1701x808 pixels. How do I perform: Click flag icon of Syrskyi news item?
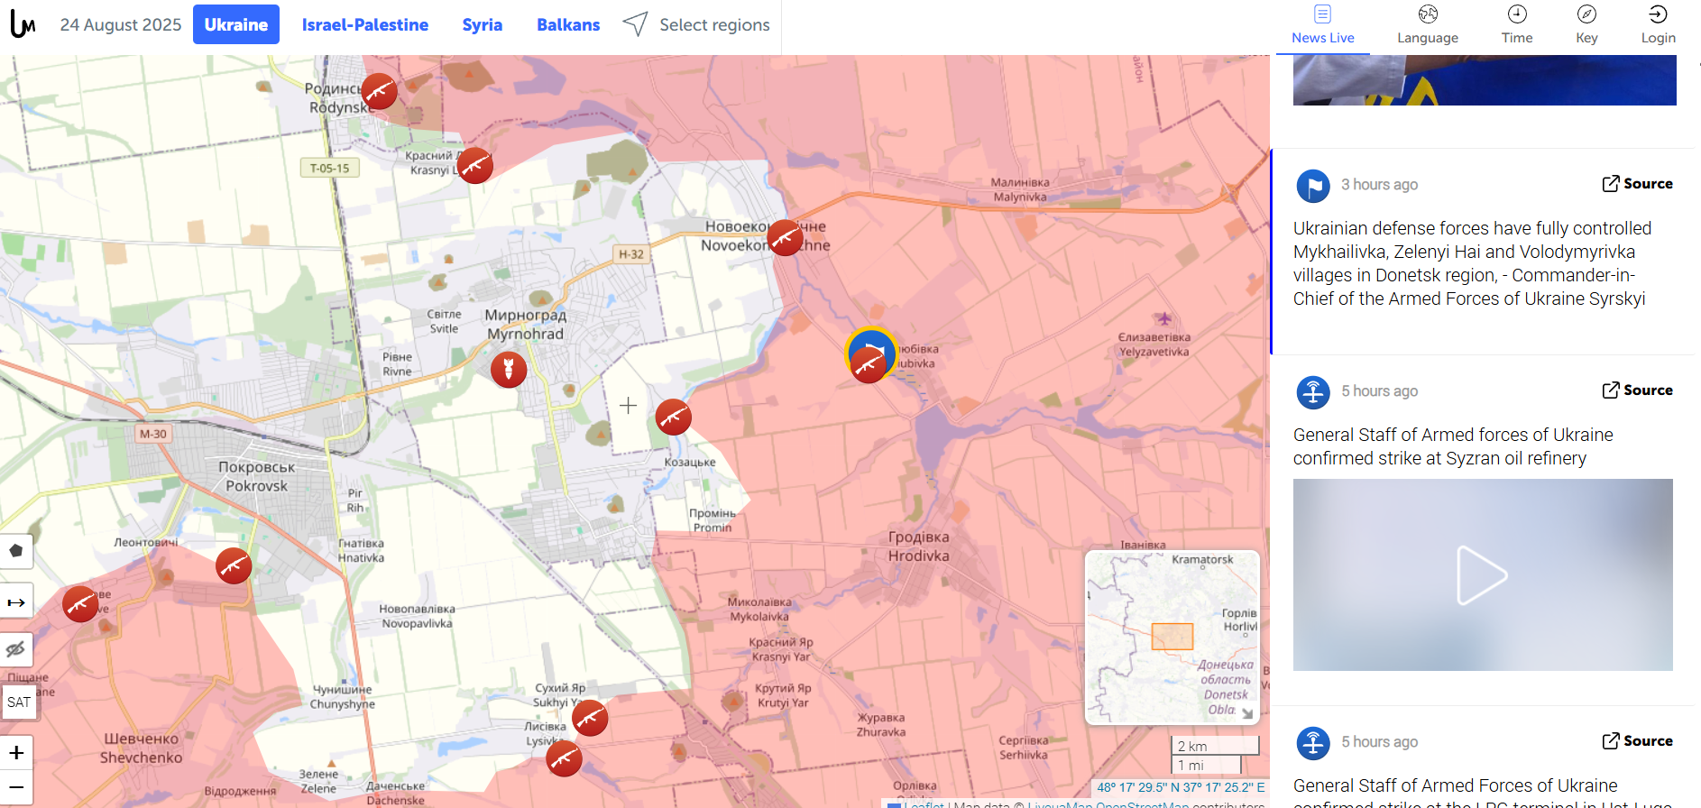click(x=1313, y=186)
